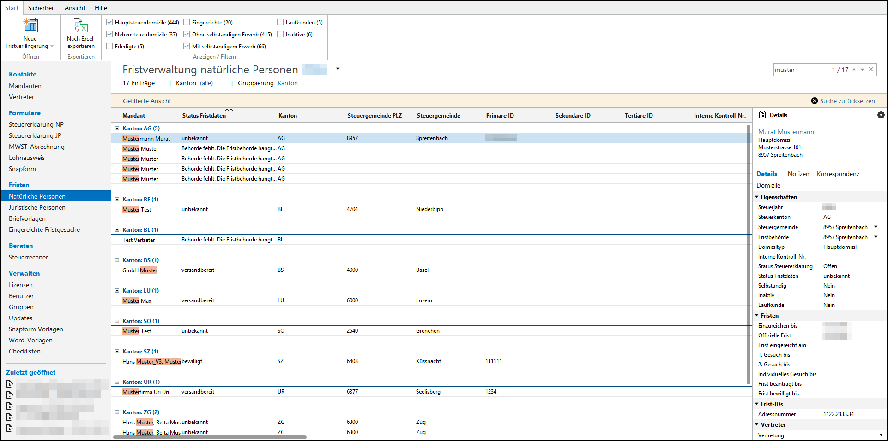
Task: Click Suche zurücksetzen reset icon
Action: pos(815,101)
